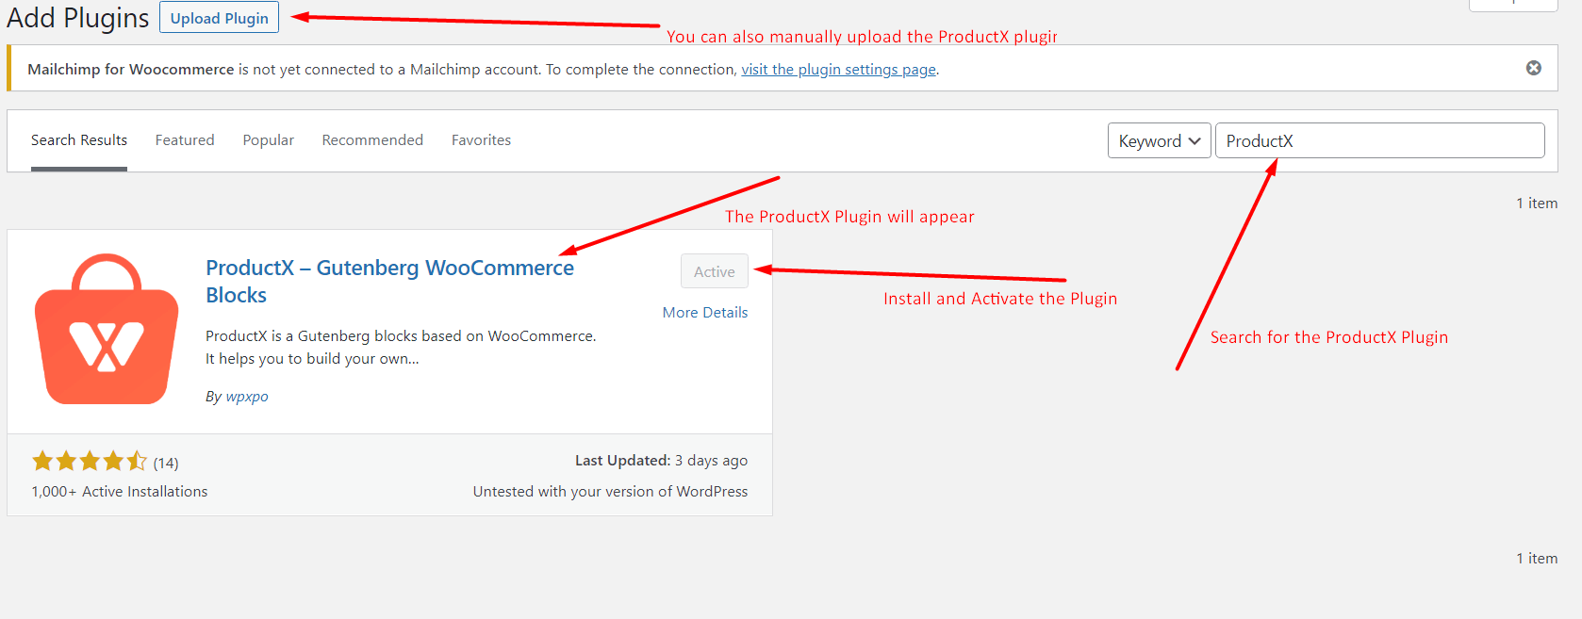Screen dimensions: 1582x619
Task: Click the greyed Active button
Action: pyautogui.click(x=715, y=271)
